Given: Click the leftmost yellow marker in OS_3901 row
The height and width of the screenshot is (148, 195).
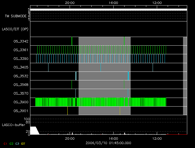Looking at the screenshot, I should click(67, 111).
